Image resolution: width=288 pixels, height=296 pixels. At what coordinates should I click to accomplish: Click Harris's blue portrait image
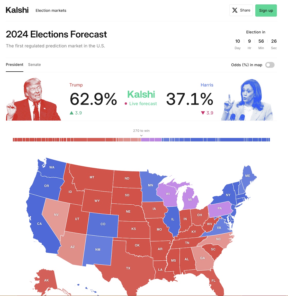pyautogui.click(x=247, y=101)
